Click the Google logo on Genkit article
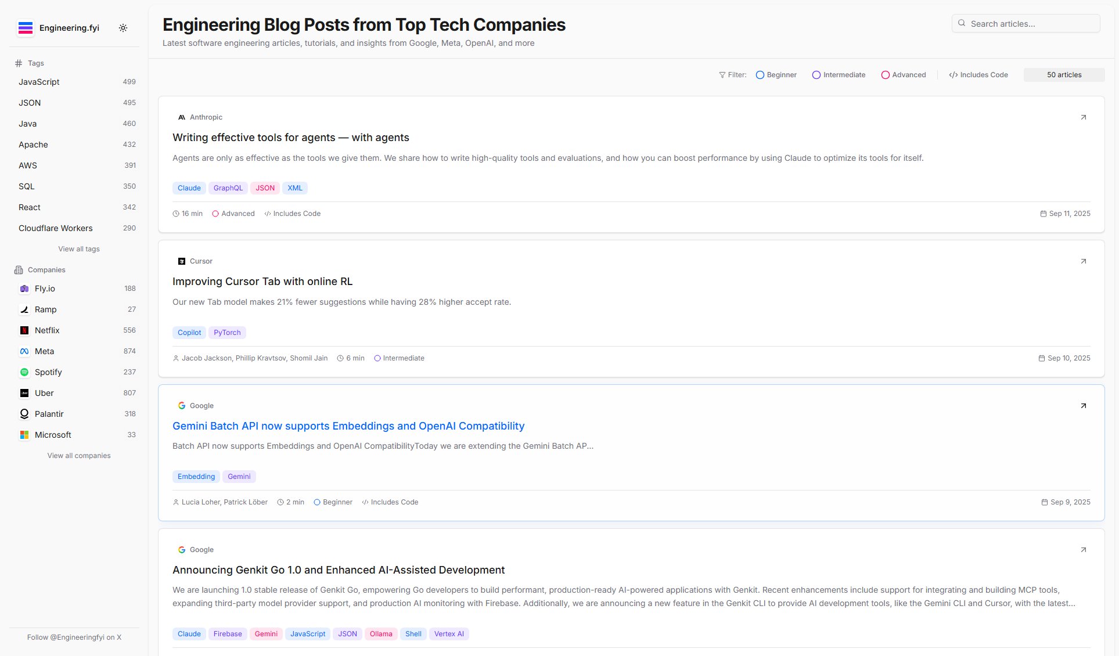The width and height of the screenshot is (1119, 656). pos(182,550)
